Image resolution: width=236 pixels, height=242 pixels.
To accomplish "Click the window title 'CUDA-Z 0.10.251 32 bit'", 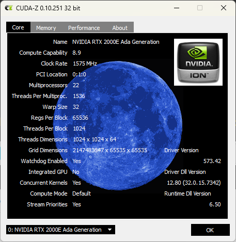I will tap(48, 8).
